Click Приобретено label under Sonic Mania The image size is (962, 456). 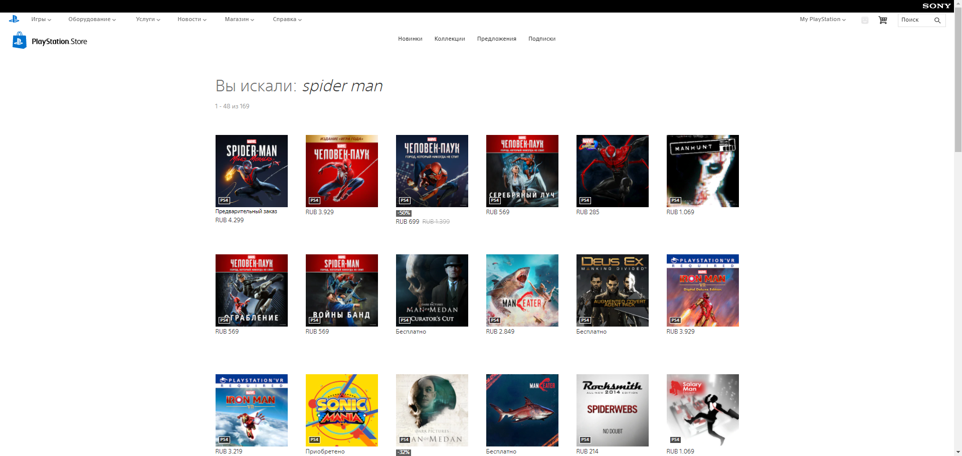pyautogui.click(x=325, y=451)
